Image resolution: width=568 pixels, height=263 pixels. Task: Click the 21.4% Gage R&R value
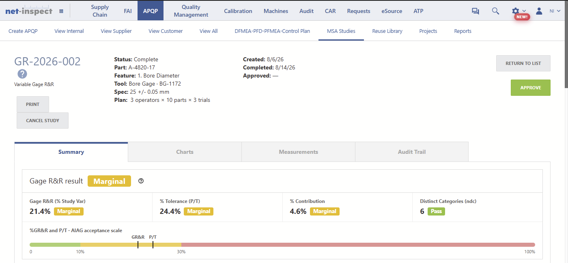coord(40,211)
